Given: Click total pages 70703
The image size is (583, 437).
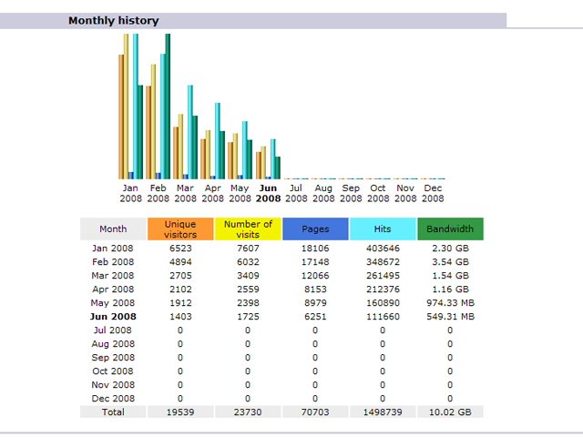Looking at the screenshot, I should 315,412.
